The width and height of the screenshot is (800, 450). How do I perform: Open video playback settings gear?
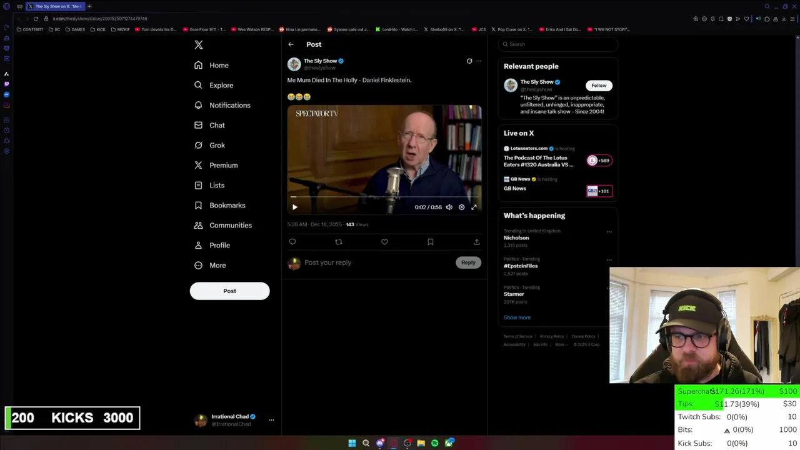(461, 207)
